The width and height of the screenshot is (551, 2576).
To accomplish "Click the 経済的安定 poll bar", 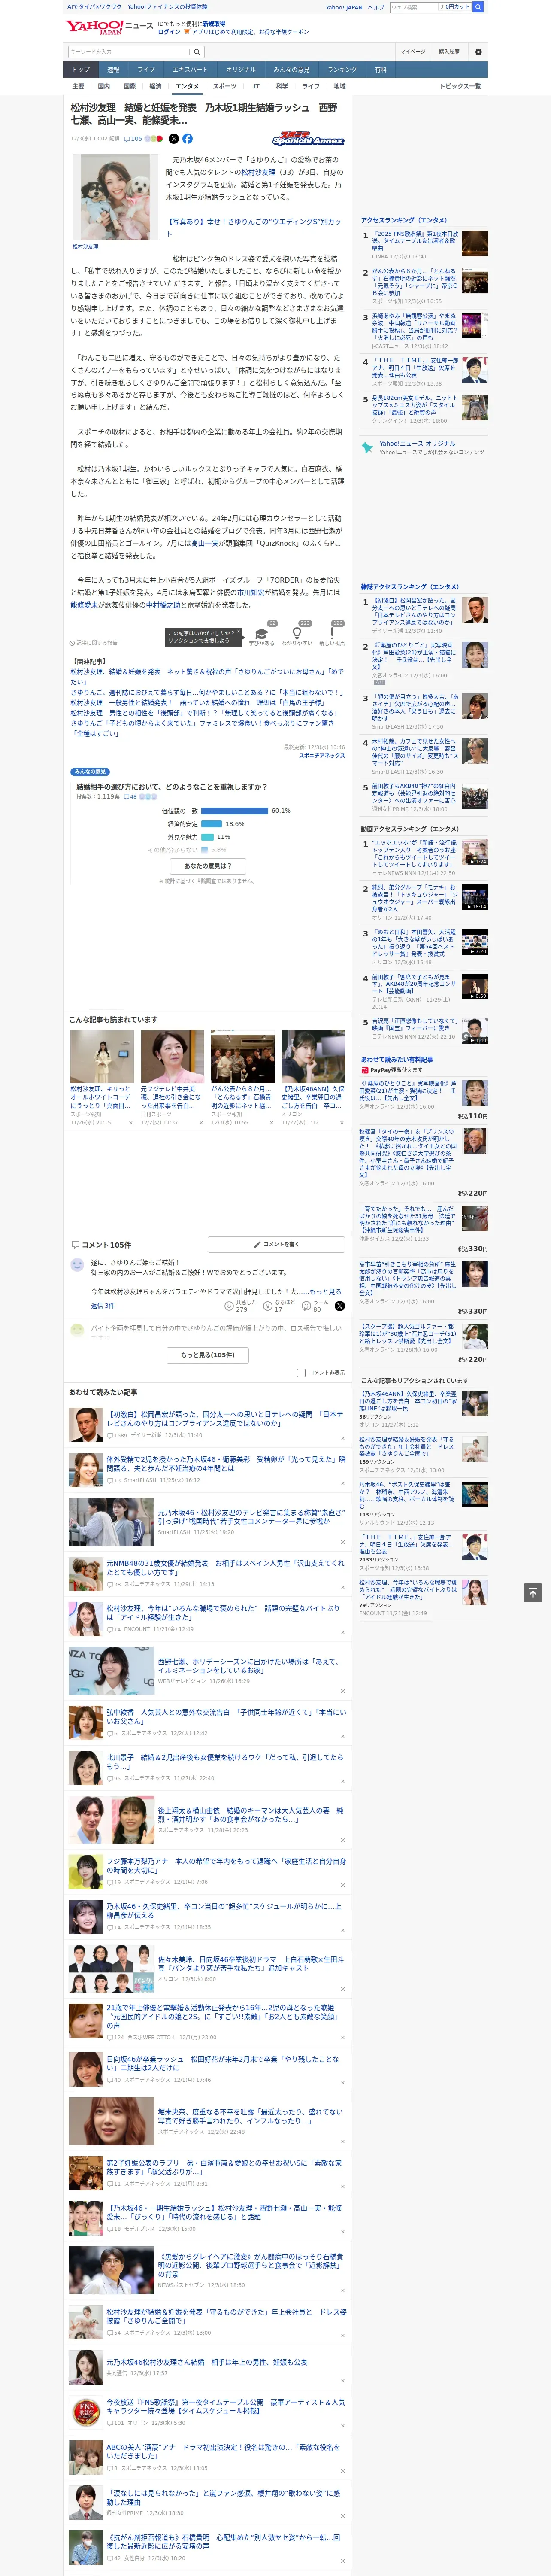I will [212, 824].
